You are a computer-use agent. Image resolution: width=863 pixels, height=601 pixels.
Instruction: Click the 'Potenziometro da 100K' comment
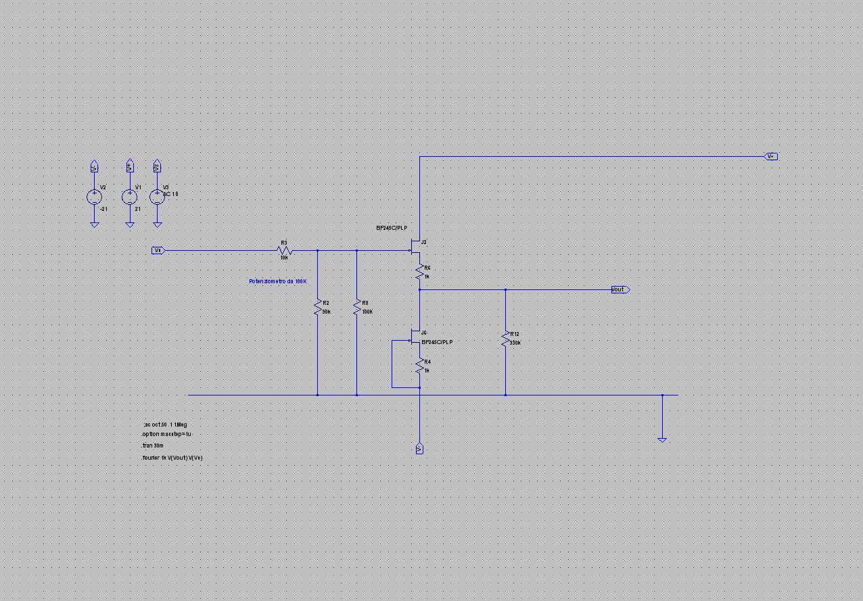click(278, 281)
